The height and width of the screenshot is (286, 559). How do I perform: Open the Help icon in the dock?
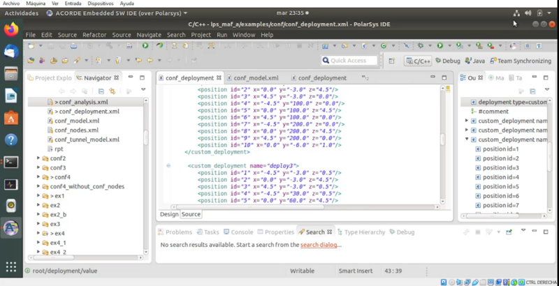[x=11, y=140]
